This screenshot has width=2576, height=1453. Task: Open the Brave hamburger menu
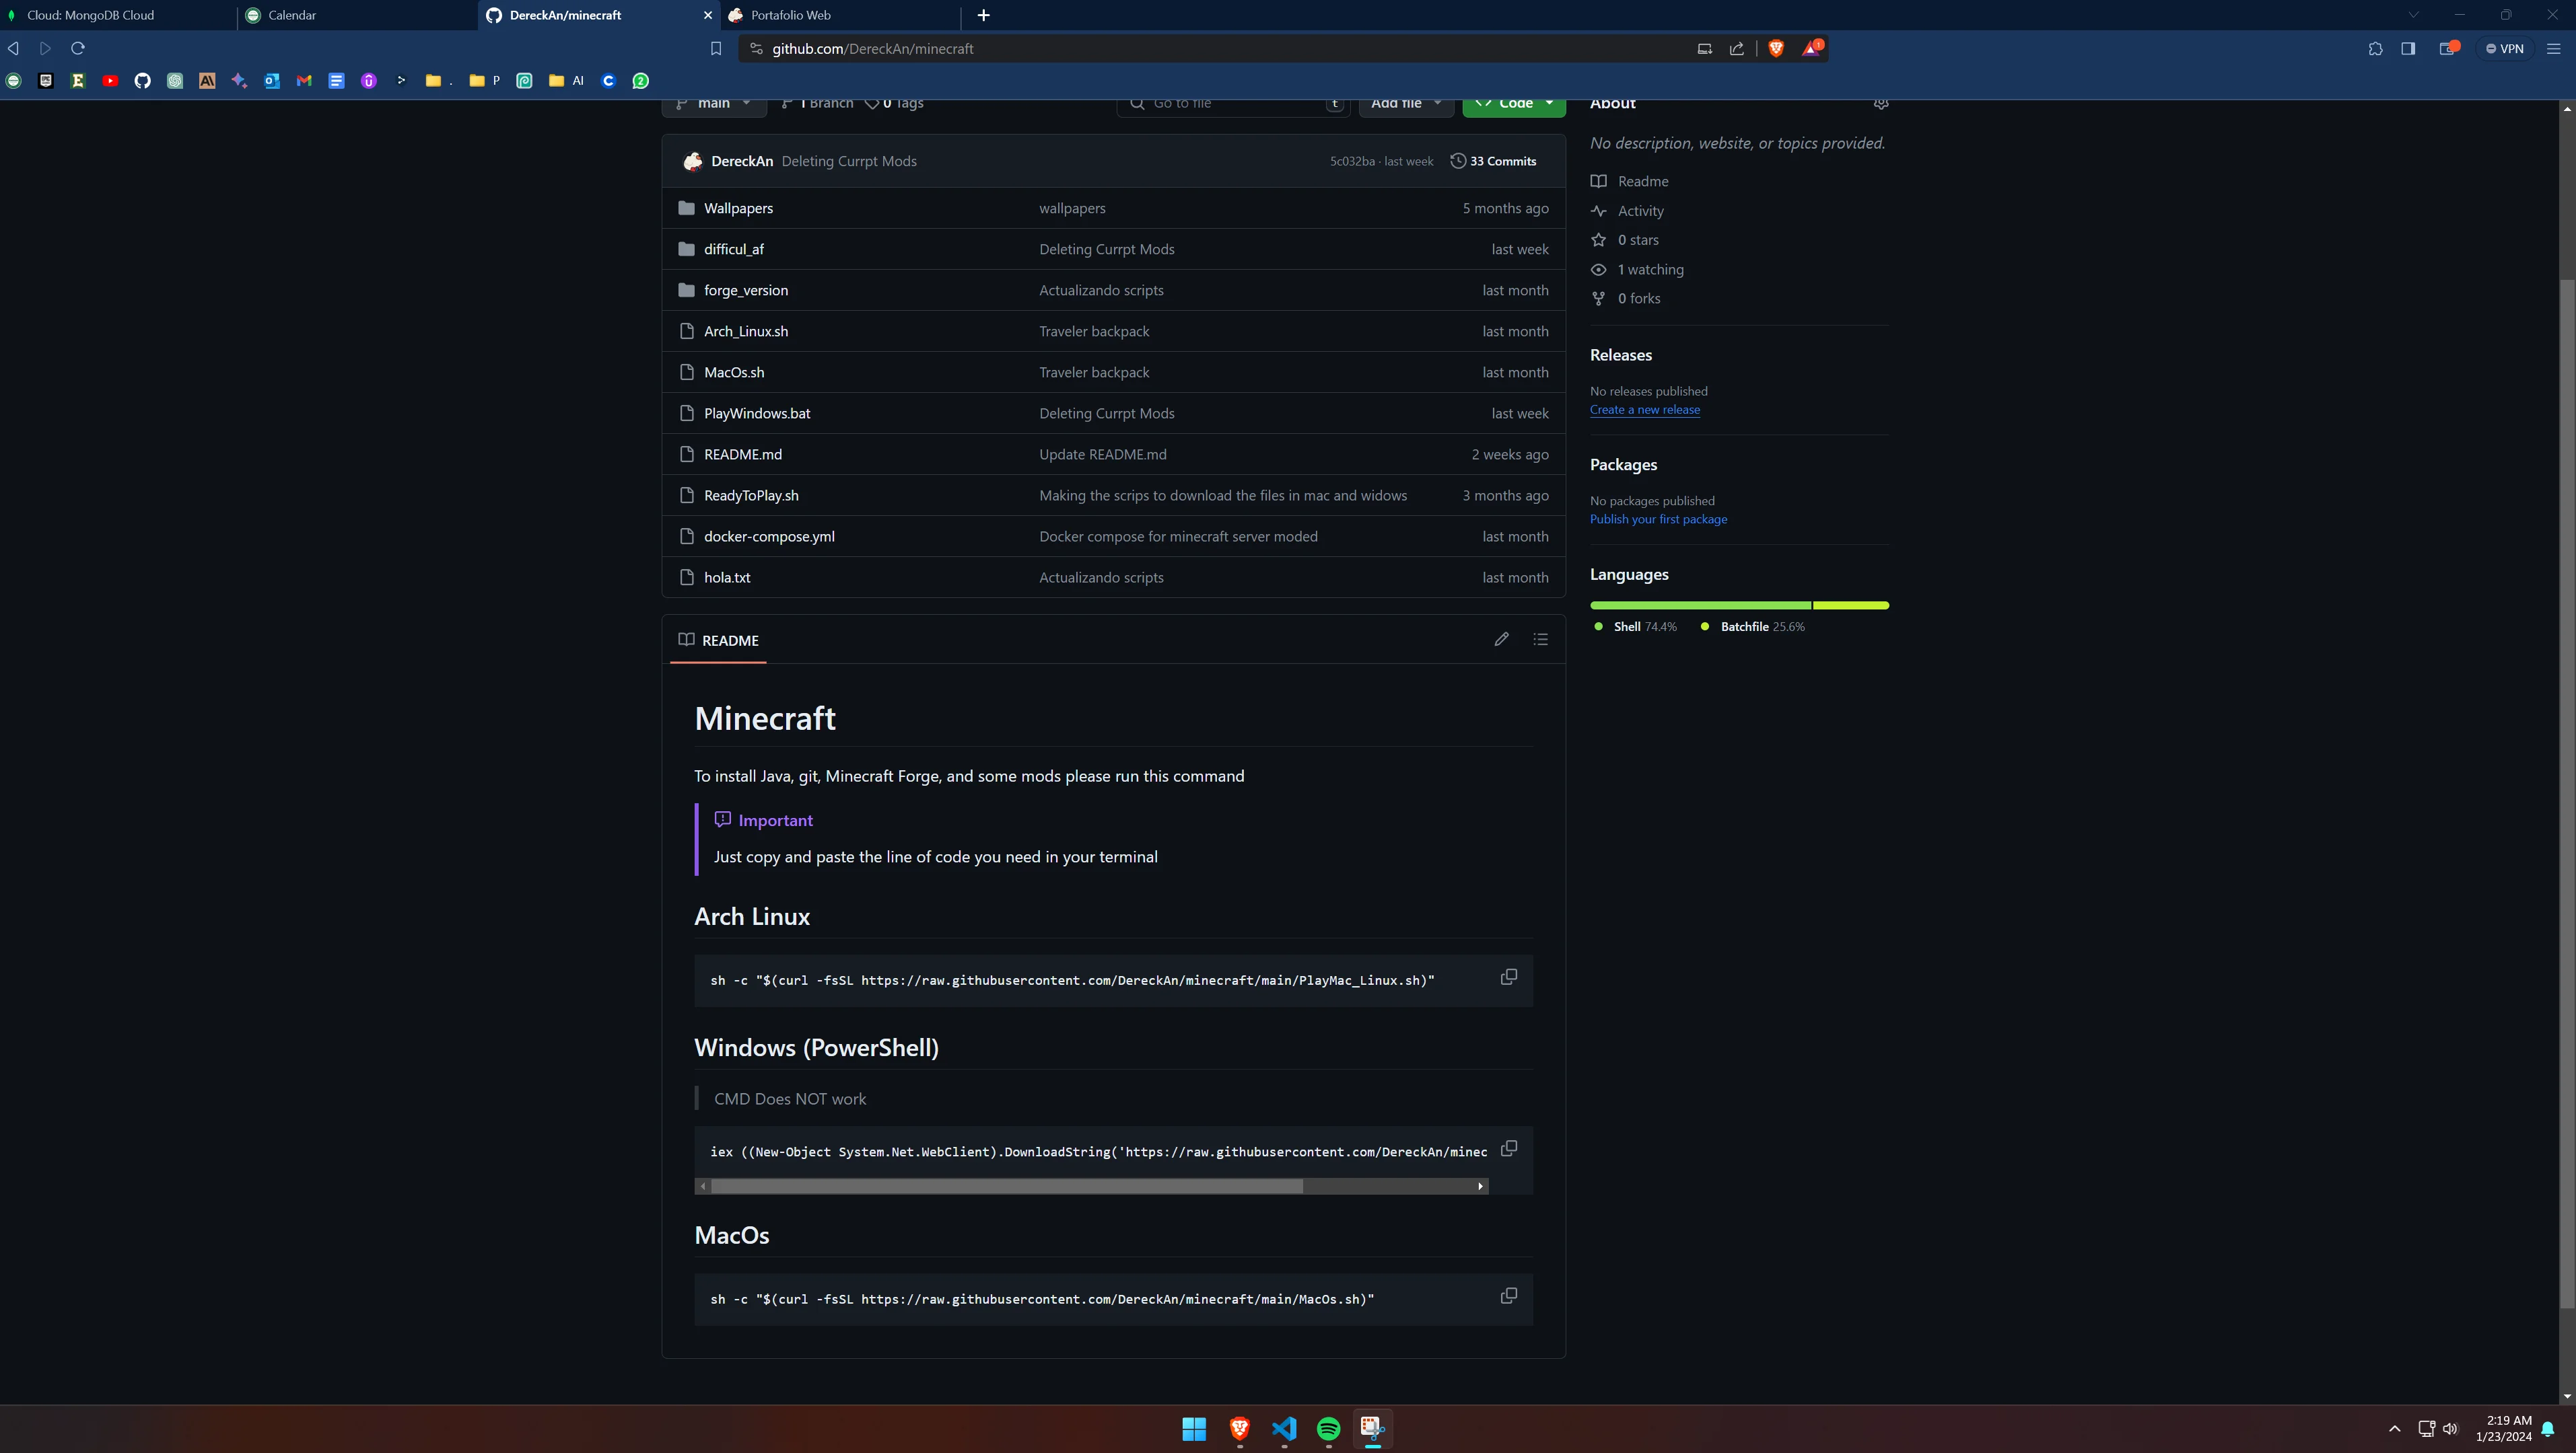[x=2553, y=48]
